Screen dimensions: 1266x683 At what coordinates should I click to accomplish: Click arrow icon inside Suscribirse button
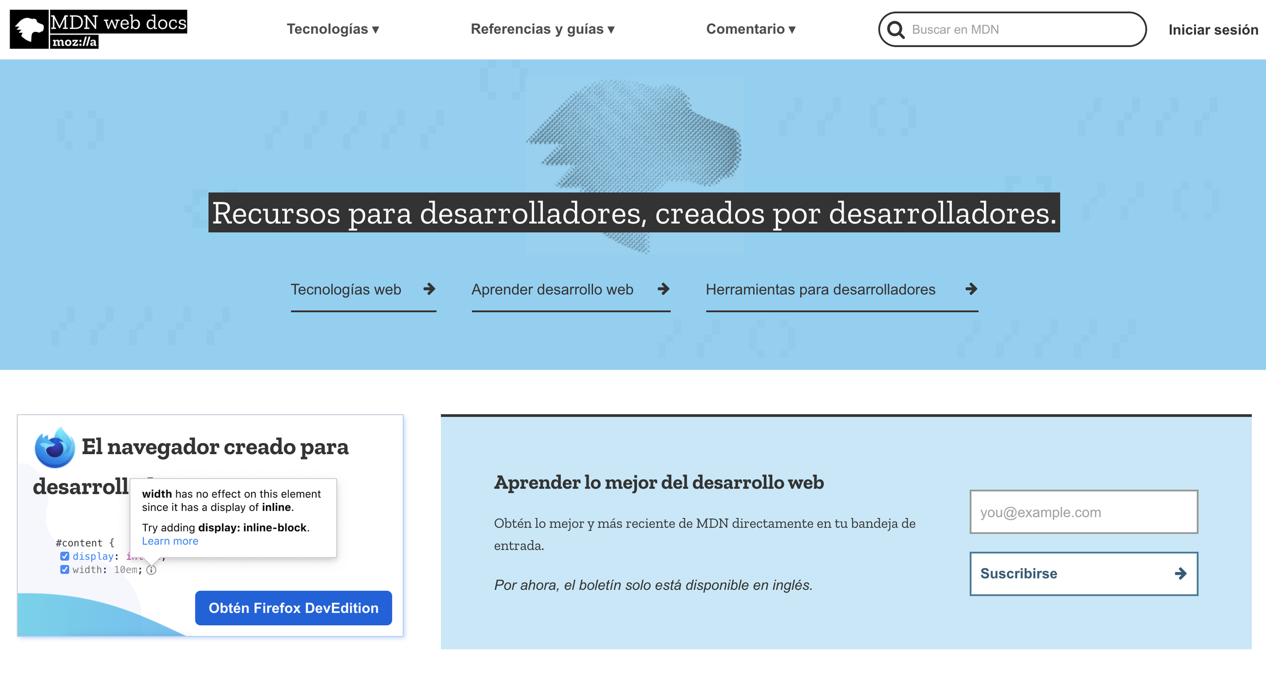tap(1180, 574)
